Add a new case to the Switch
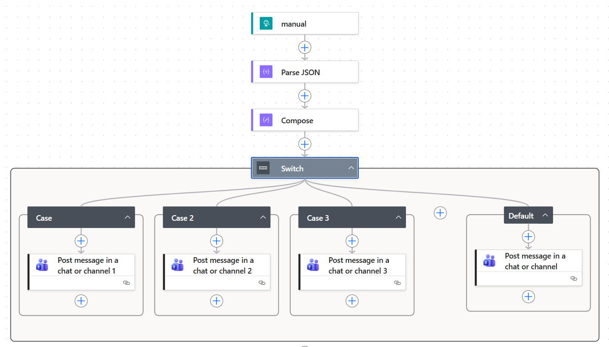The height and width of the screenshot is (347, 609). (x=440, y=213)
